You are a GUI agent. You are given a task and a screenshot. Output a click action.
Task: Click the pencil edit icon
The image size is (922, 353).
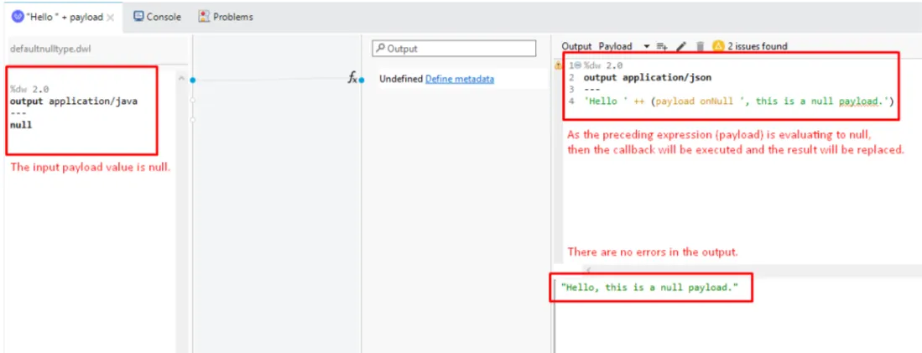point(681,46)
